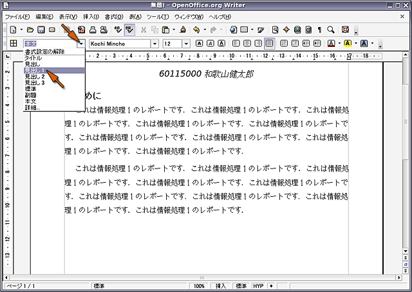Open the Styles and Formatting window icon
Image resolution: width=412 pixels, height=292 pixels.
point(14,43)
